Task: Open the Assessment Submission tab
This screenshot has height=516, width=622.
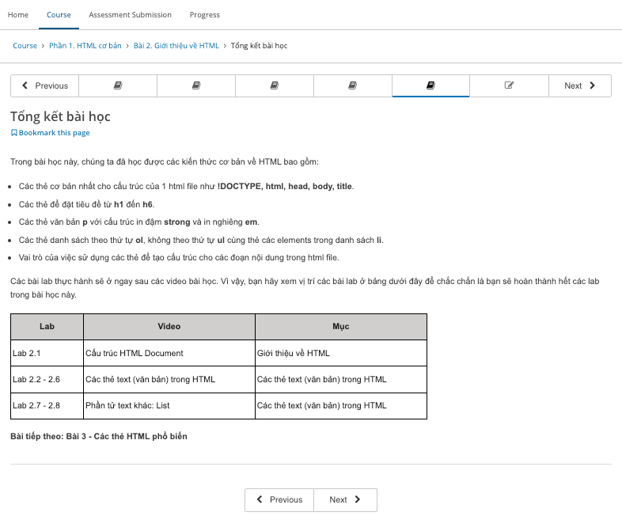Action: click(x=130, y=15)
